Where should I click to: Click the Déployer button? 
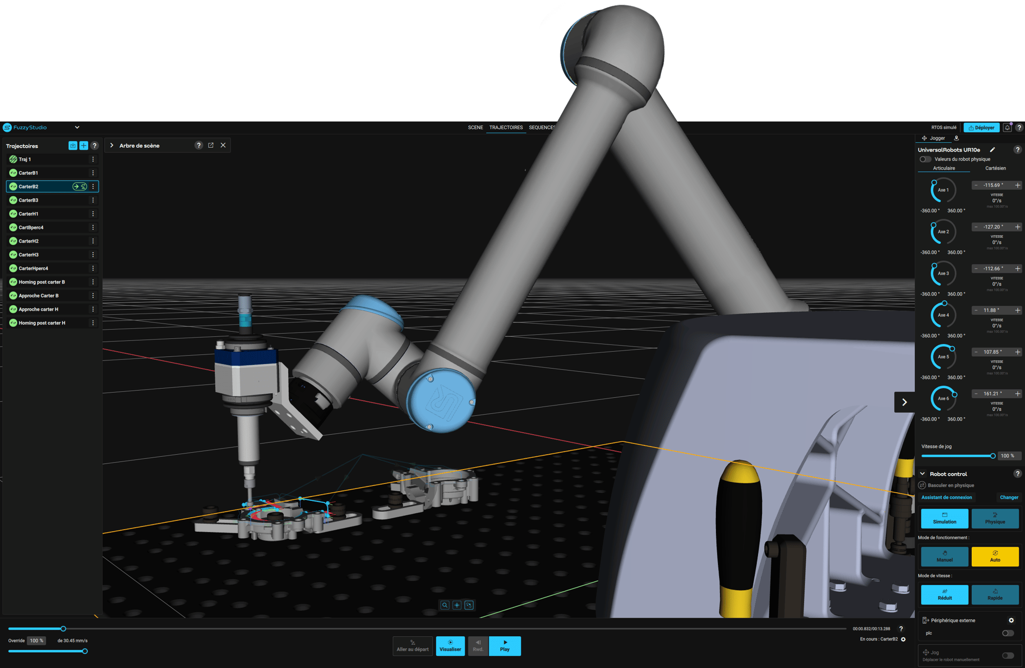pyautogui.click(x=981, y=128)
